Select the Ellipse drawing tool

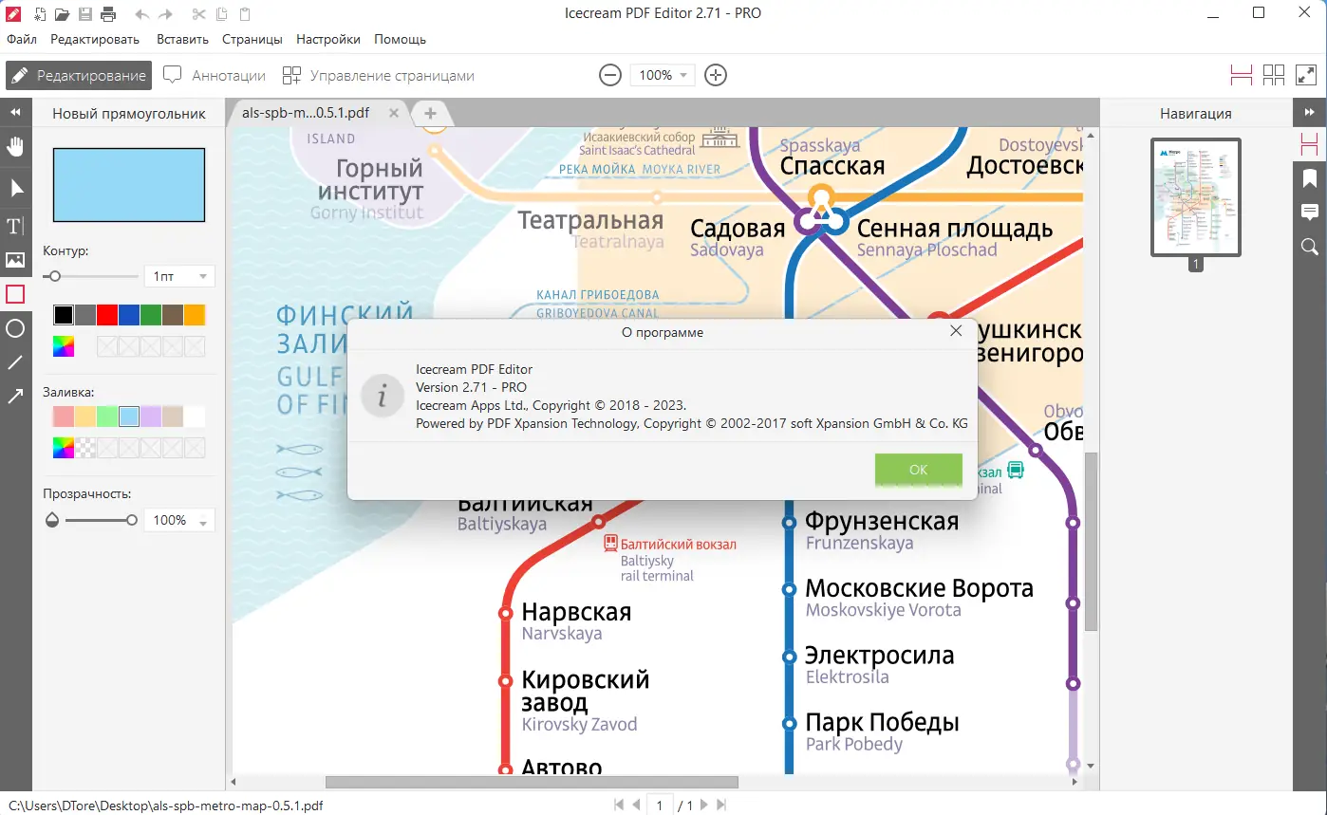pyautogui.click(x=14, y=327)
